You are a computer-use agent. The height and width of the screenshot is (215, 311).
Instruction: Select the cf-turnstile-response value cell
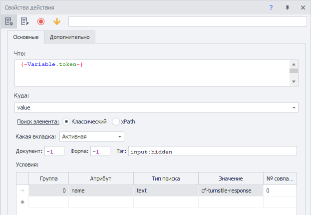[230, 190]
